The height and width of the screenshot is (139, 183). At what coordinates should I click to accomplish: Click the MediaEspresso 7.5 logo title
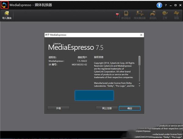(x=76, y=47)
